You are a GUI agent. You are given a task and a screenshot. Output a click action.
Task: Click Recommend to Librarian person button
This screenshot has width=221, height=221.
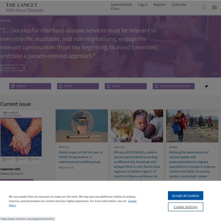pos(174,86)
